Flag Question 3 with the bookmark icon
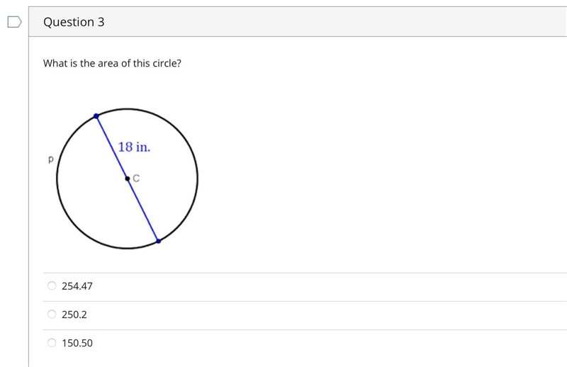The image size is (567, 367). point(14,22)
